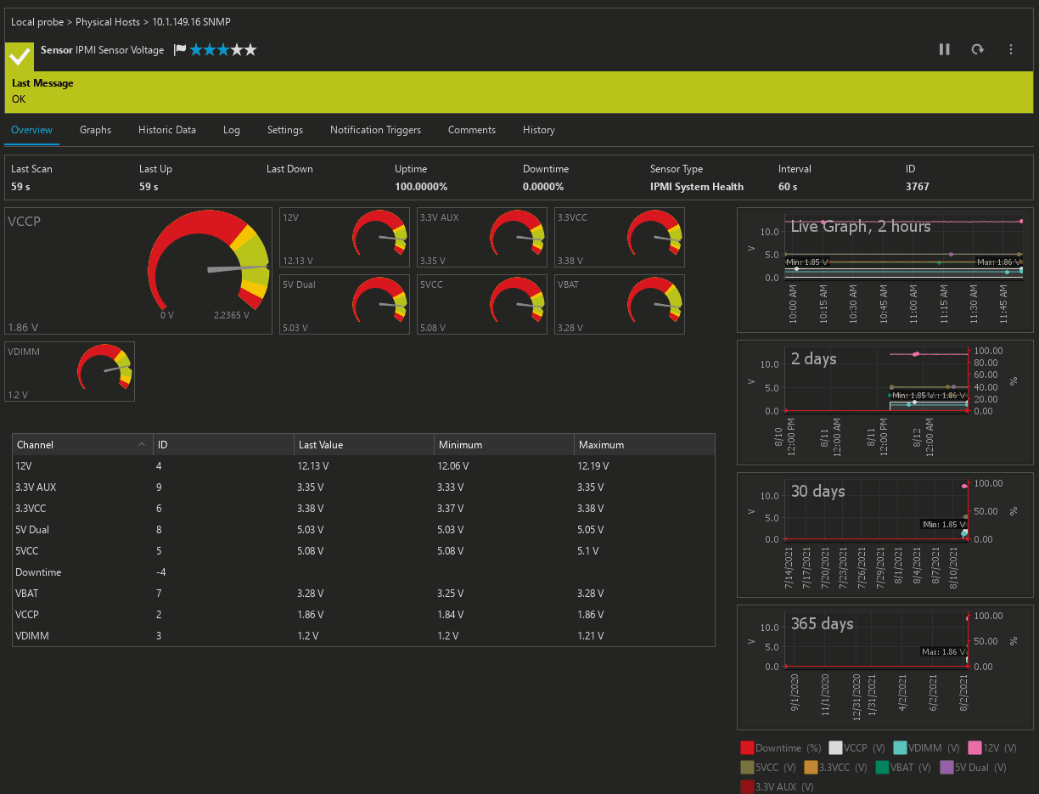Set priority to five stars

pyautogui.click(x=250, y=50)
